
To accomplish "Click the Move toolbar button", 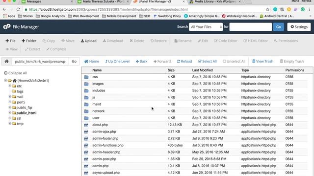I will pos(68,41).
